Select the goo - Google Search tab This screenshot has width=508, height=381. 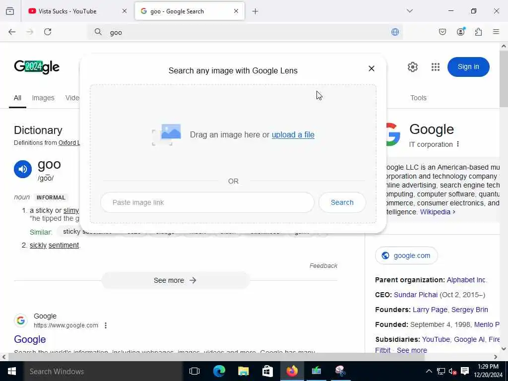pos(190,11)
